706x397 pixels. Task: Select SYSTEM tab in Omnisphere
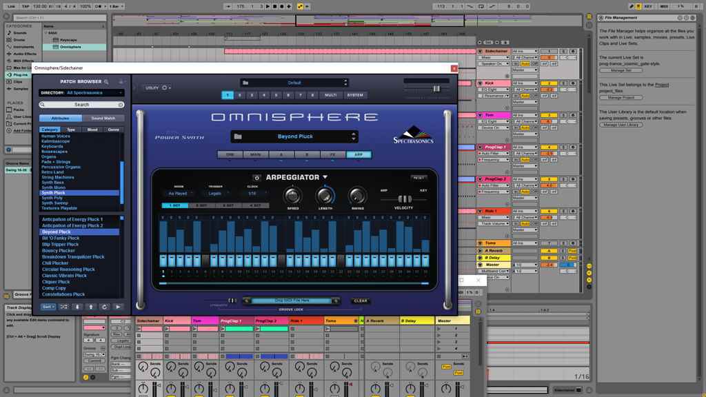coord(355,95)
